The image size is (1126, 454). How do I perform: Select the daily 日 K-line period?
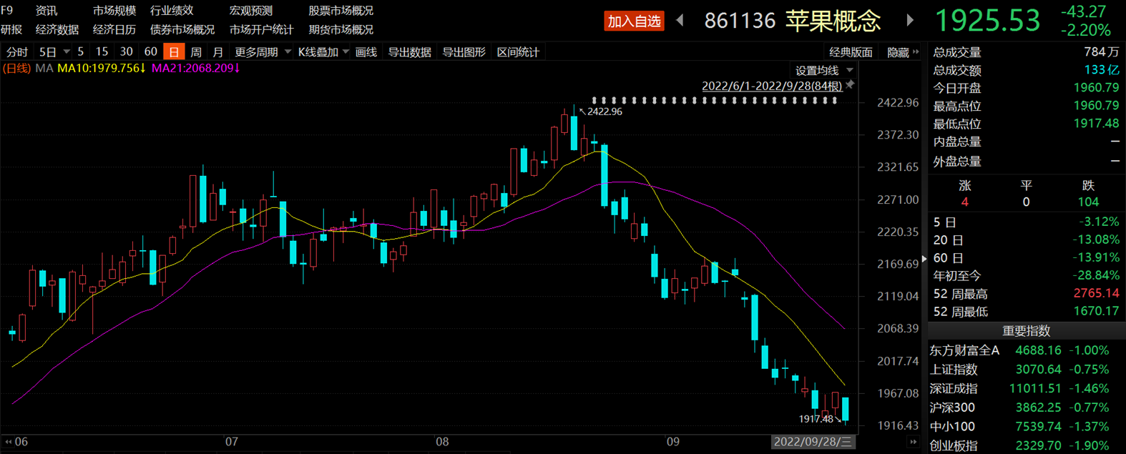pos(174,52)
